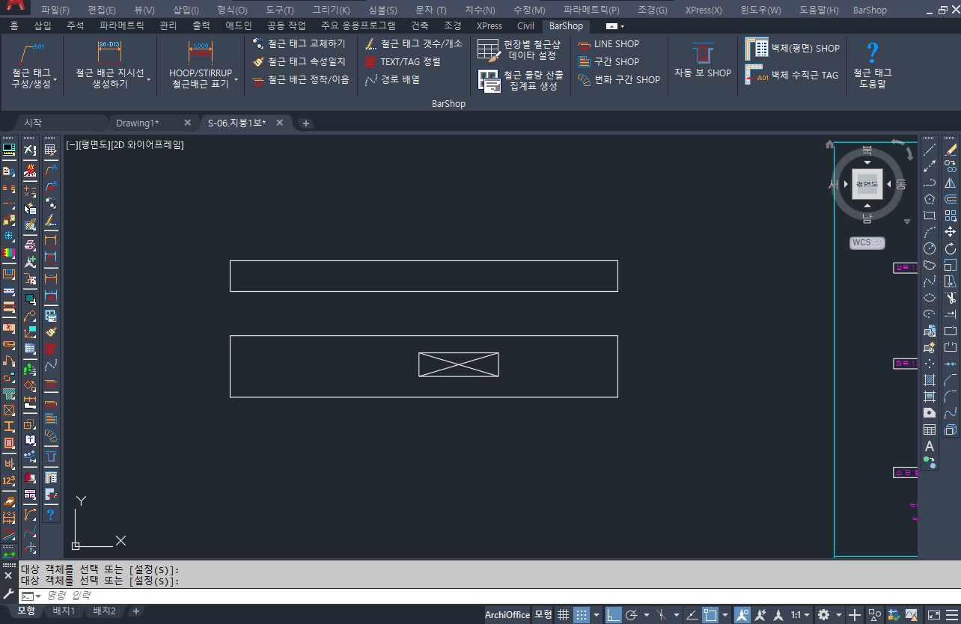Click the LINE SHOP button
The width and height of the screenshot is (961, 624).
point(608,44)
